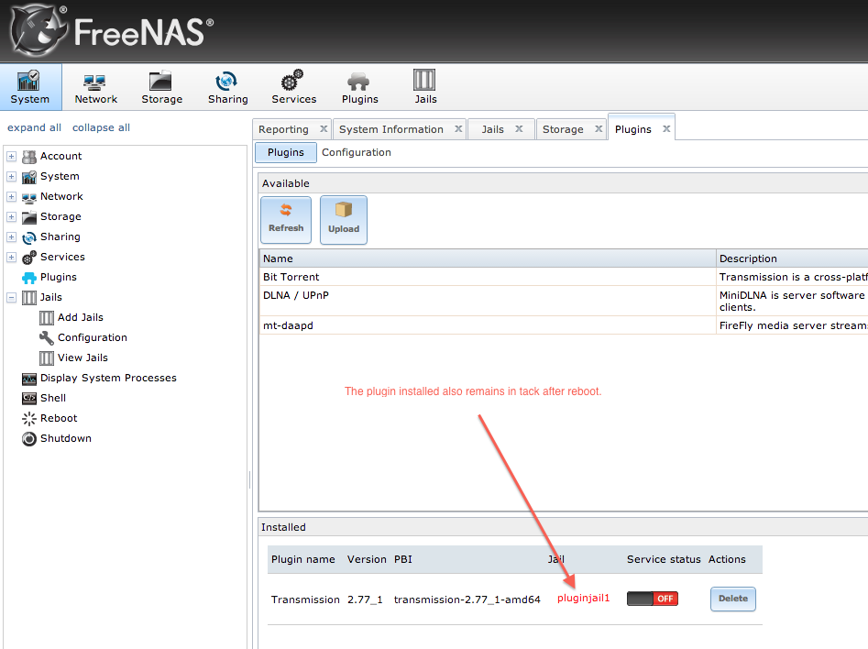Open the Services toolbar icon
Image resolution: width=868 pixels, height=649 pixels.
[293, 87]
